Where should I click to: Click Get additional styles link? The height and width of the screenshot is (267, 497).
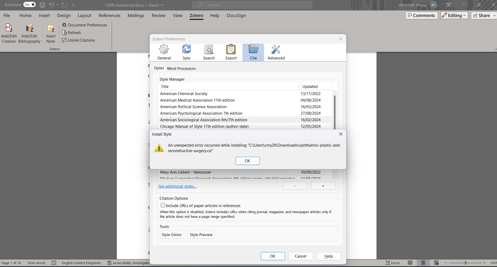pyautogui.click(x=177, y=186)
